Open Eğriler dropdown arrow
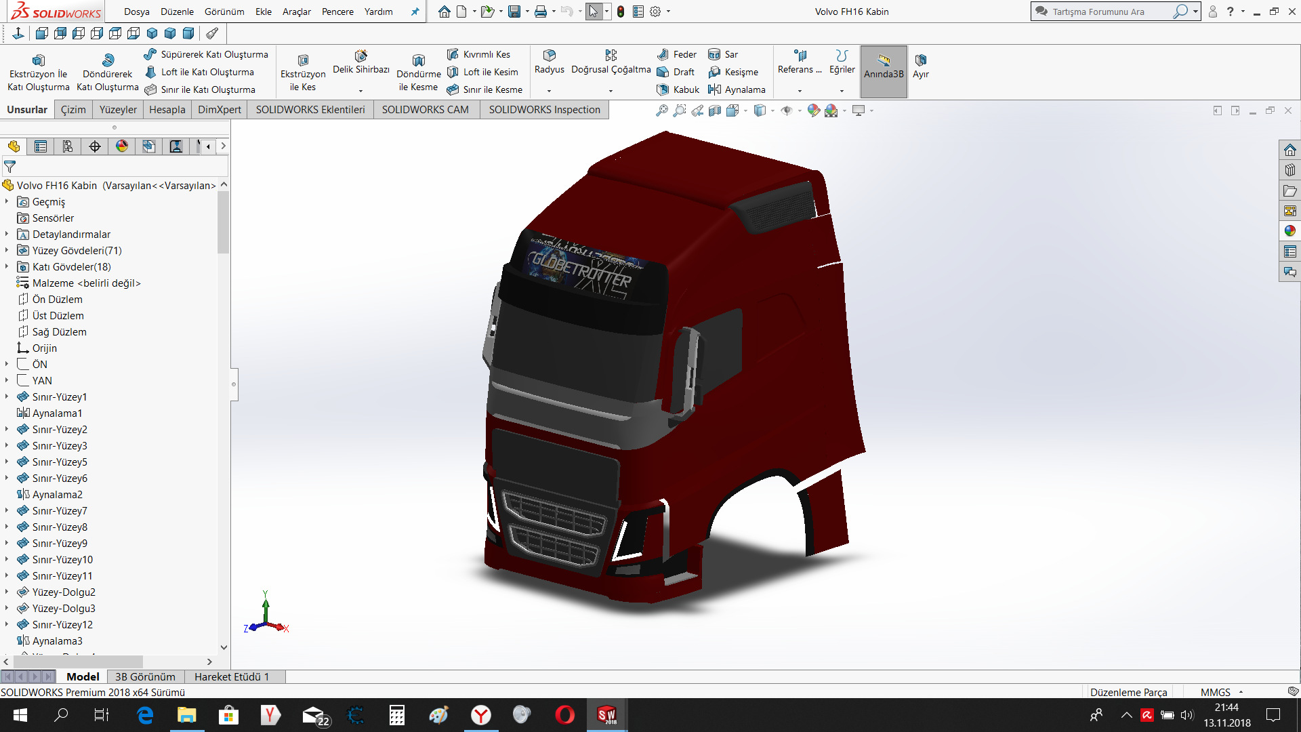This screenshot has width=1301, height=732. 842,91
